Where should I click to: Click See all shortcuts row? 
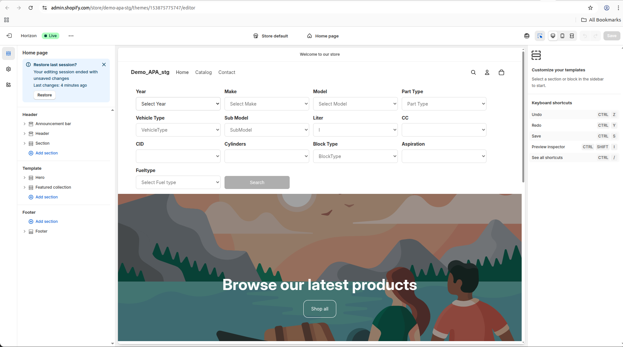574,158
